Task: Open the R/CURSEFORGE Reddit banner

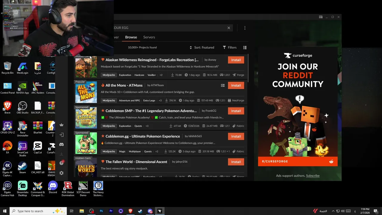Action: coord(298,161)
